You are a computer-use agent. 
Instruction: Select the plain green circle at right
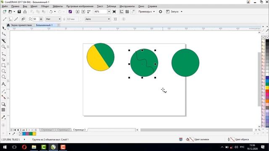(x=185, y=62)
